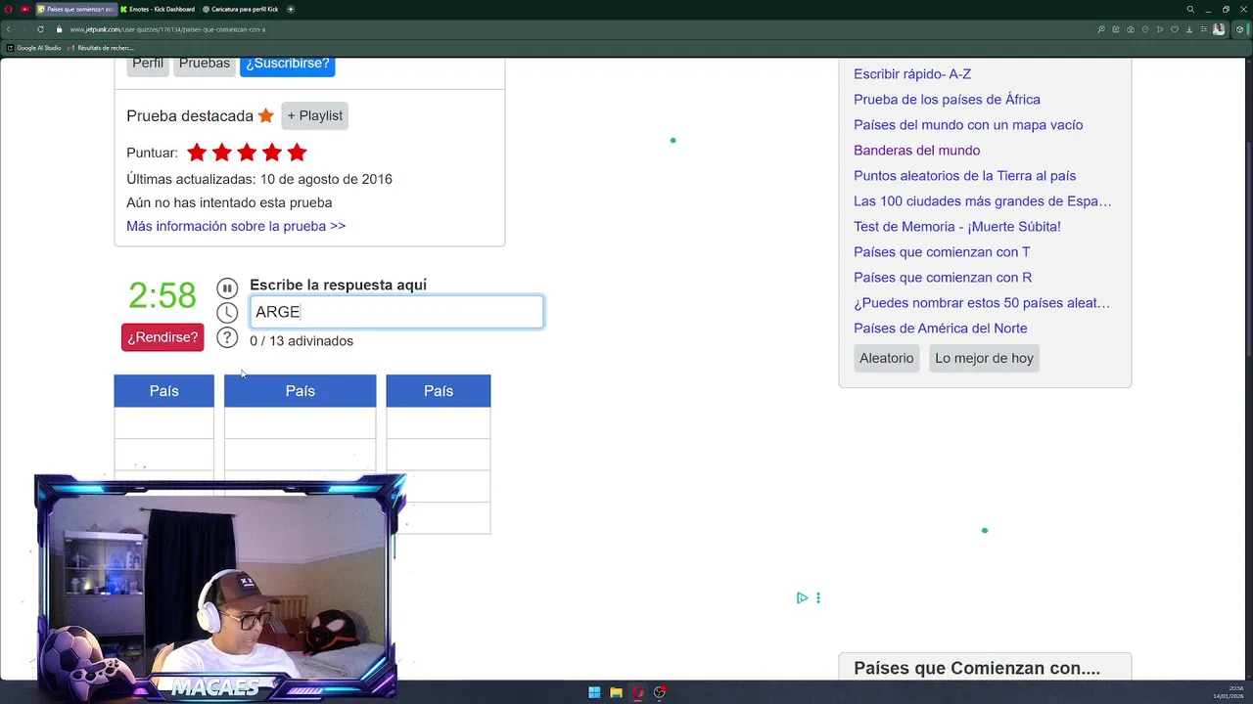Image resolution: width=1253 pixels, height=704 pixels.
Task: Open the Résultats de recherc... bookmark
Action: coord(101,47)
